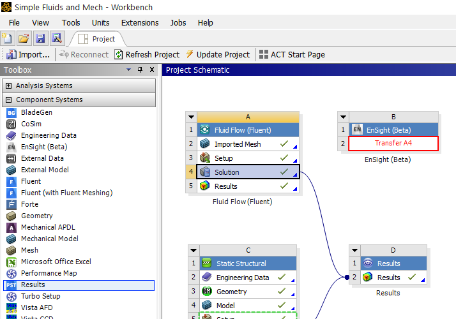This screenshot has width=456, height=319.
Task: Select the Vista AFD icon
Action: (x=11, y=308)
